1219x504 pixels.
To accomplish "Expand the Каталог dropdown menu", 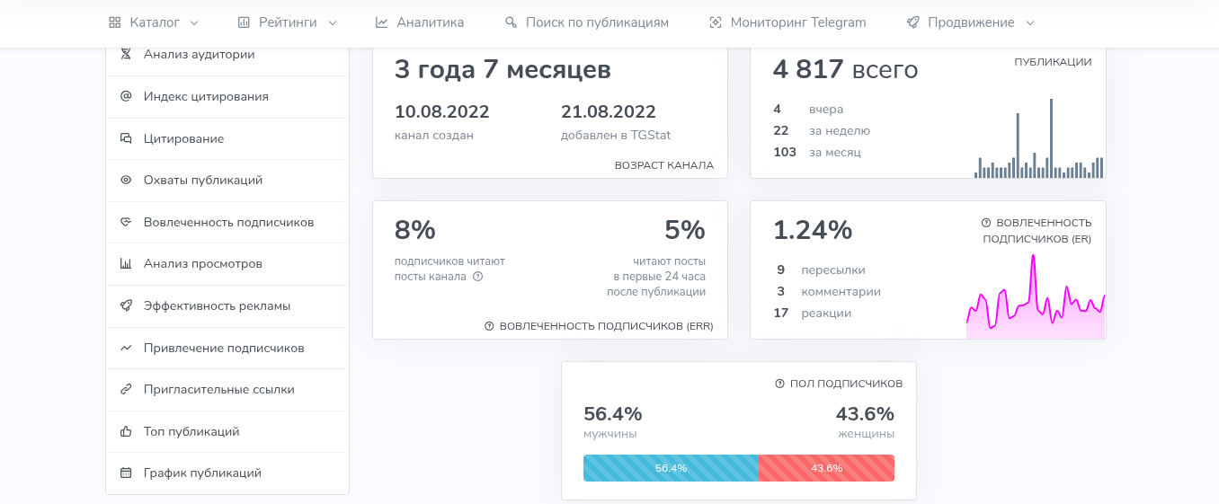I will coord(153,22).
